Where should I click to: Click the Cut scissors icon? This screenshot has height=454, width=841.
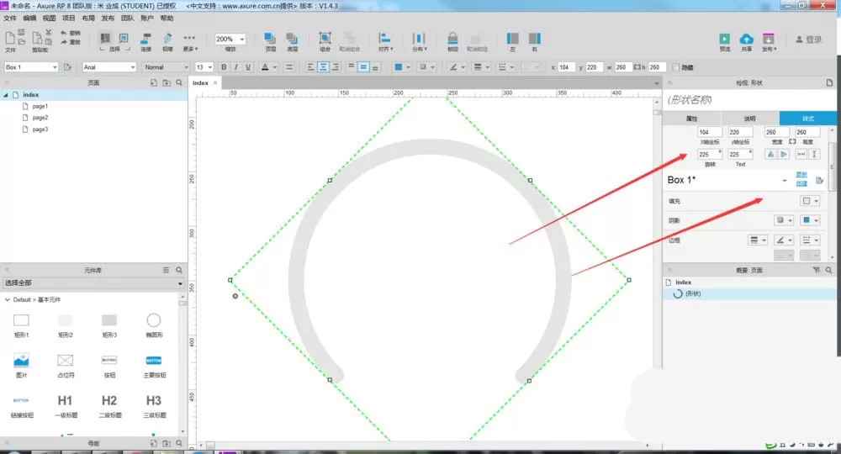click(x=48, y=33)
